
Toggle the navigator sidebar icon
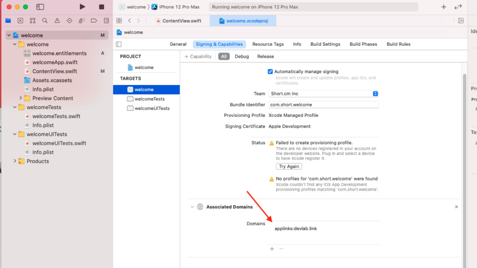coord(40,7)
